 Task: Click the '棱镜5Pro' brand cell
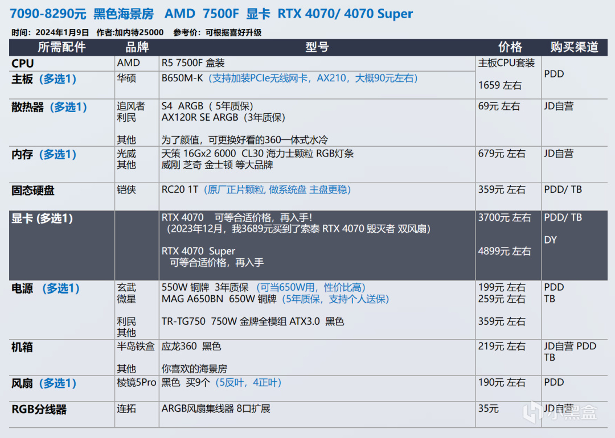137,382
